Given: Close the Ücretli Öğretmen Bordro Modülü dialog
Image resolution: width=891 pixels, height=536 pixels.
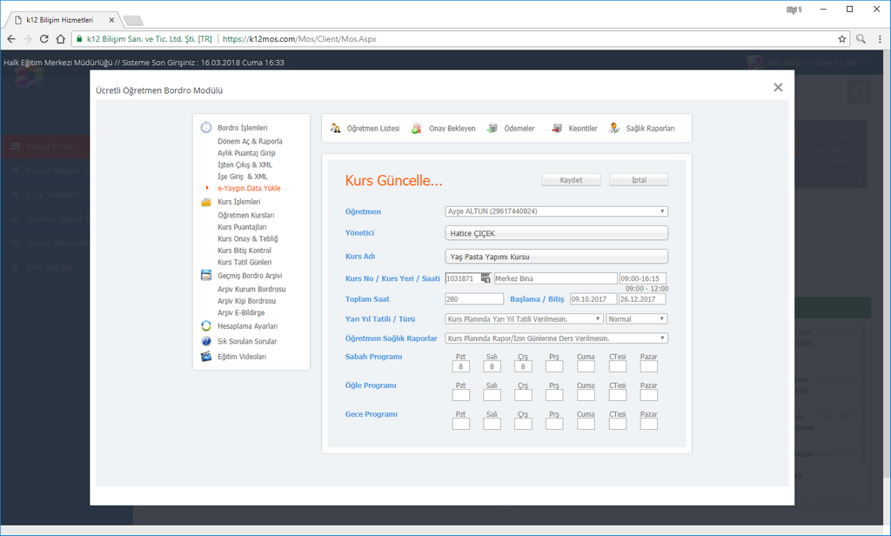Looking at the screenshot, I should point(778,87).
